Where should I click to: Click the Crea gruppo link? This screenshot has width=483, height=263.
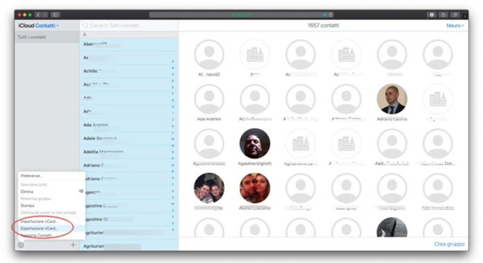pos(449,244)
